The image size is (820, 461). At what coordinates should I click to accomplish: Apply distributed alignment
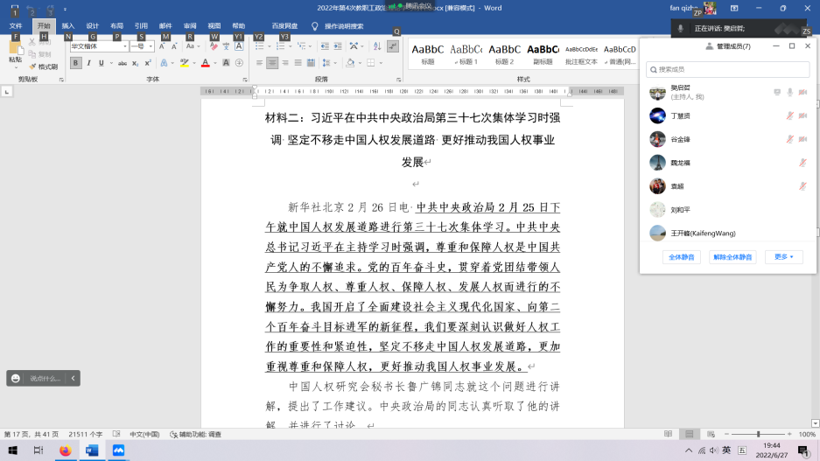pos(311,63)
